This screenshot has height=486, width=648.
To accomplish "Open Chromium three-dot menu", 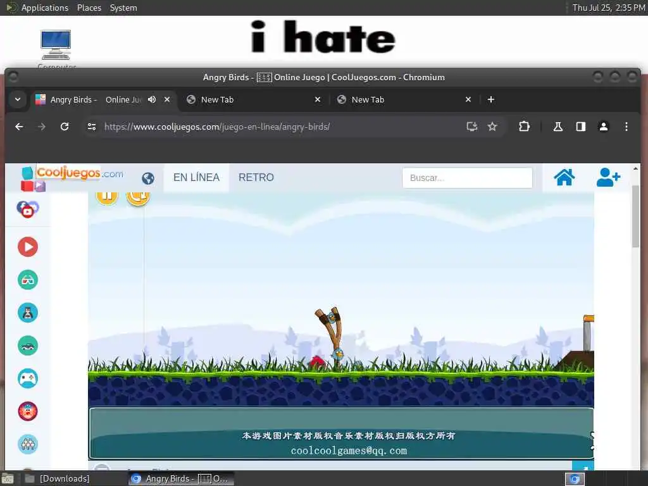I will (x=626, y=127).
